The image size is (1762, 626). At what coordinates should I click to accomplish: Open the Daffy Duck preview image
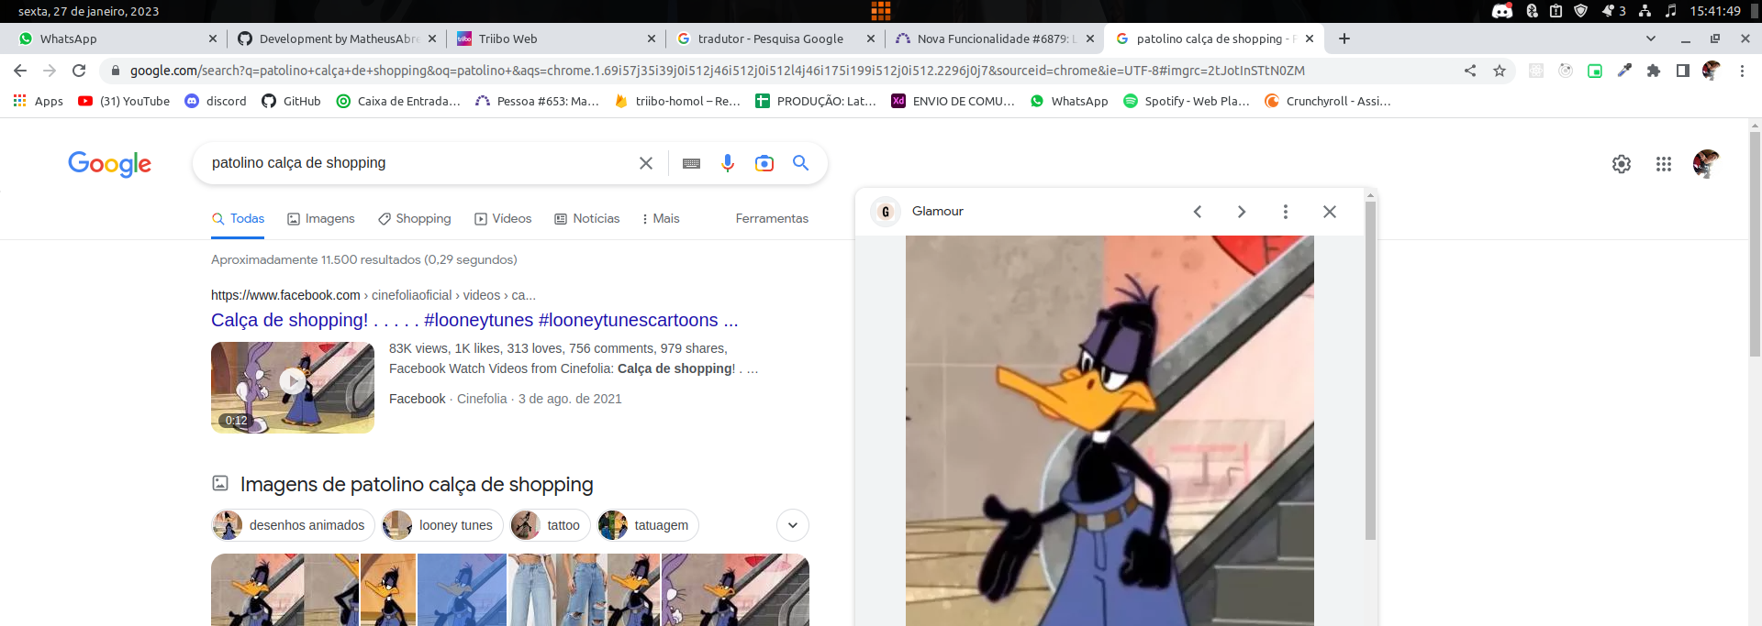1110,431
